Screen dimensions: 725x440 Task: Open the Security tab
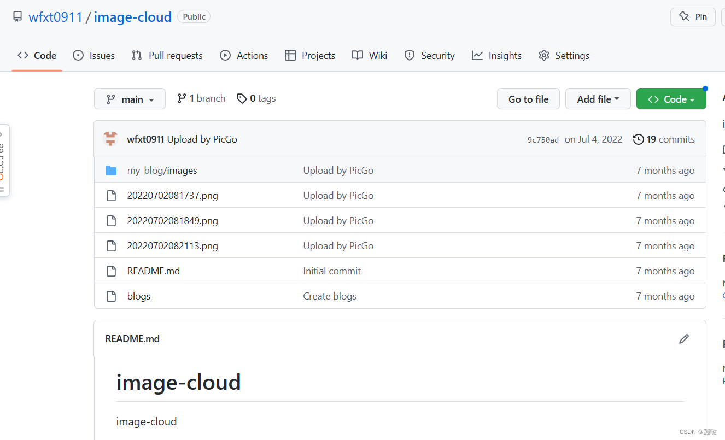[430, 55]
